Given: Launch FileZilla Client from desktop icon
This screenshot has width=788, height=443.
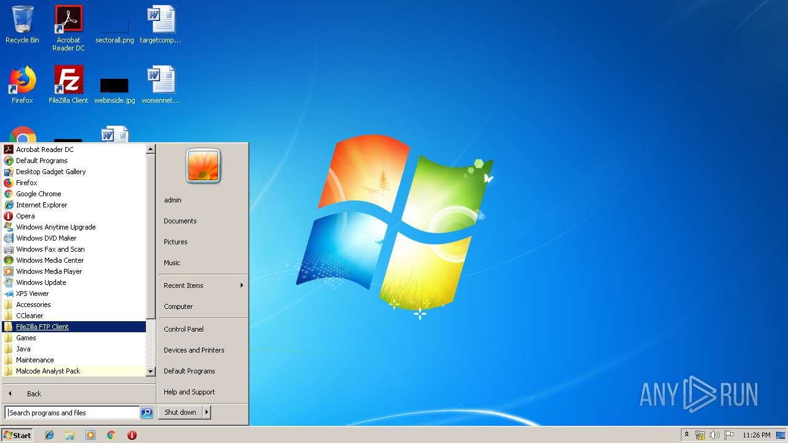Looking at the screenshot, I should (x=68, y=85).
